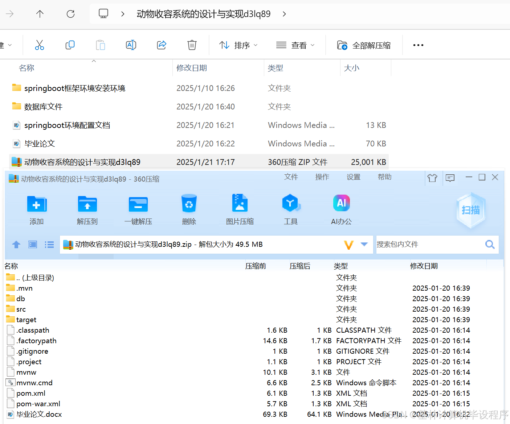Open the 操作 menu in 360压缩
This screenshot has height=424, width=510.
click(322, 177)
